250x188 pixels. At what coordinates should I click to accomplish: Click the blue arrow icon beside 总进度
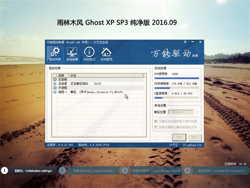coord(55,84)
